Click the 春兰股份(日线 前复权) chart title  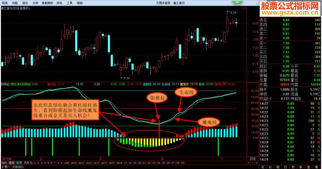coord(15,8)
